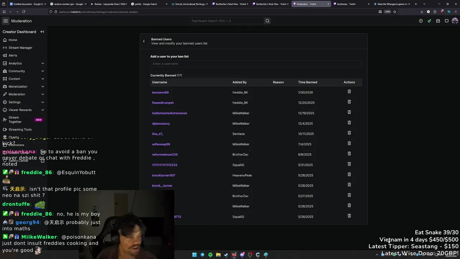460x259 pixels.
Task: Open Spotify from the taskbar
Action: [x=210, y=255]
